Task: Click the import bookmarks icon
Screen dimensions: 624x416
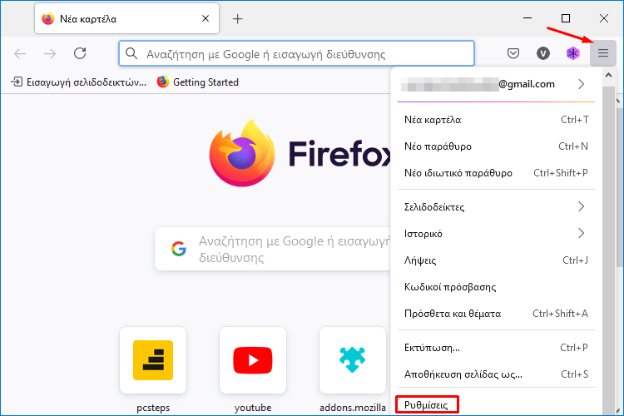Action: tap(17, 82)
